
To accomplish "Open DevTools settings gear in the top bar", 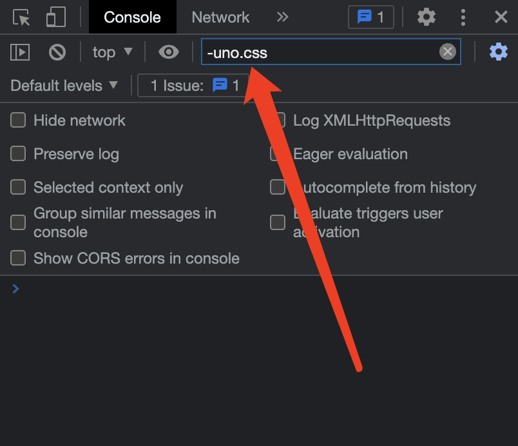I will pyautogui.click(x=427, y=17).
